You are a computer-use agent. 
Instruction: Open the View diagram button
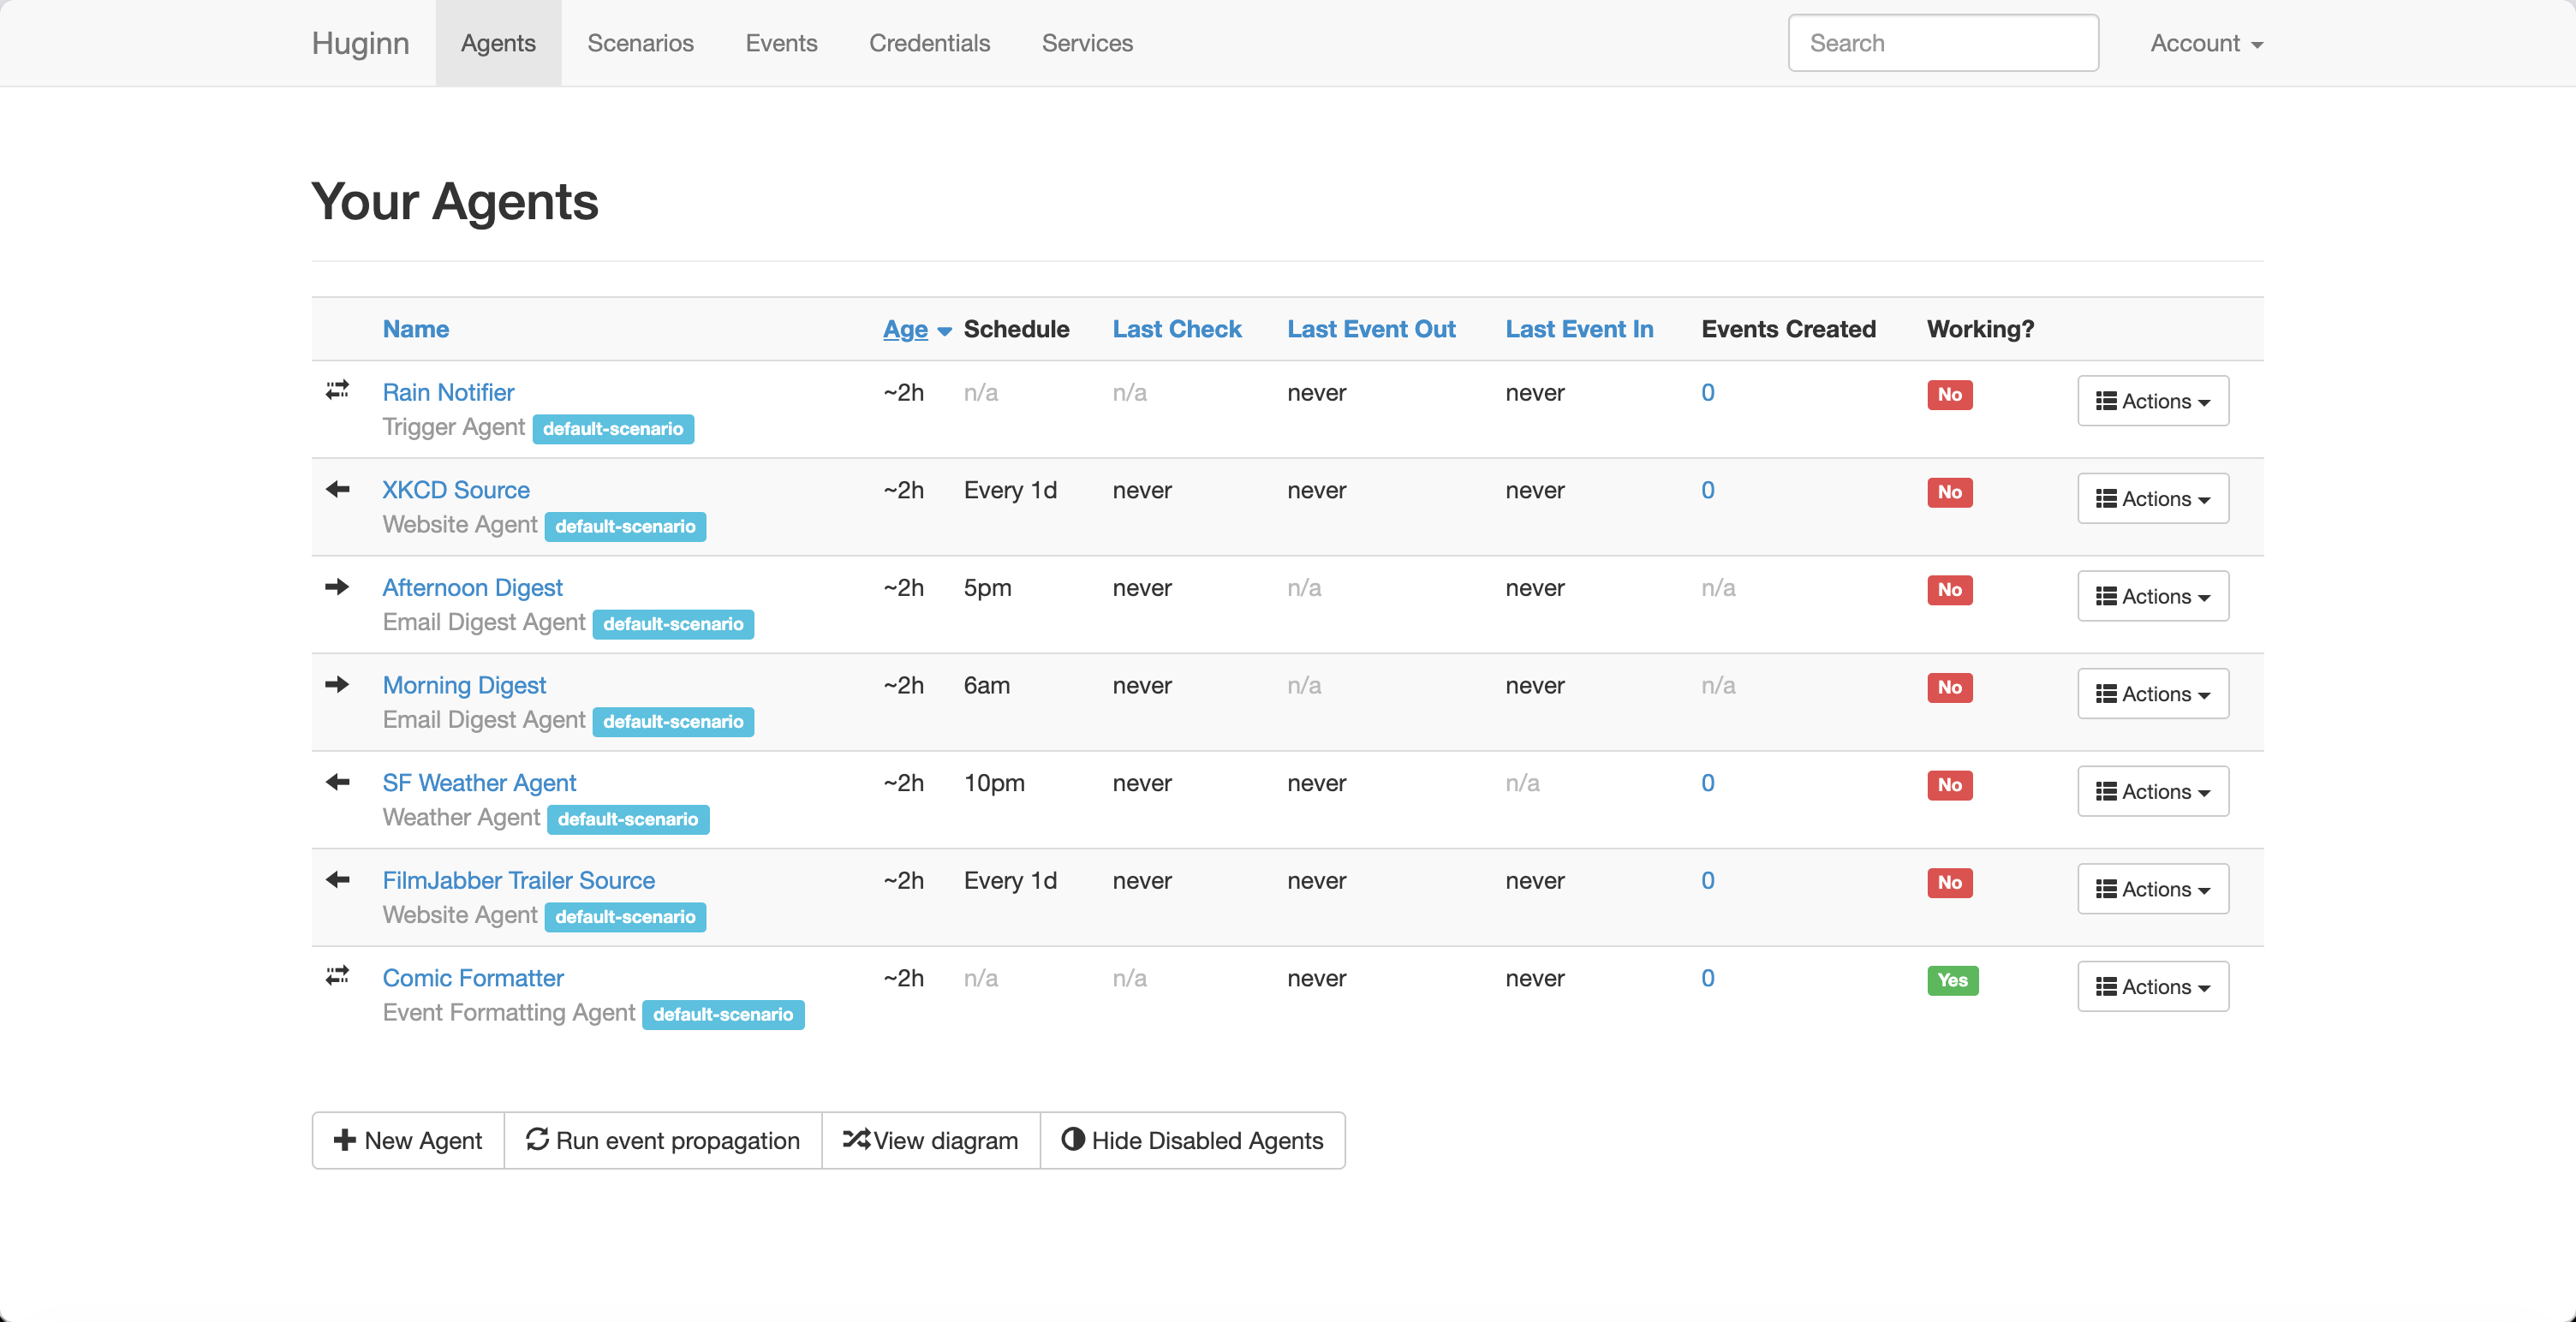pyautogui.click(x=931, y=1140)
